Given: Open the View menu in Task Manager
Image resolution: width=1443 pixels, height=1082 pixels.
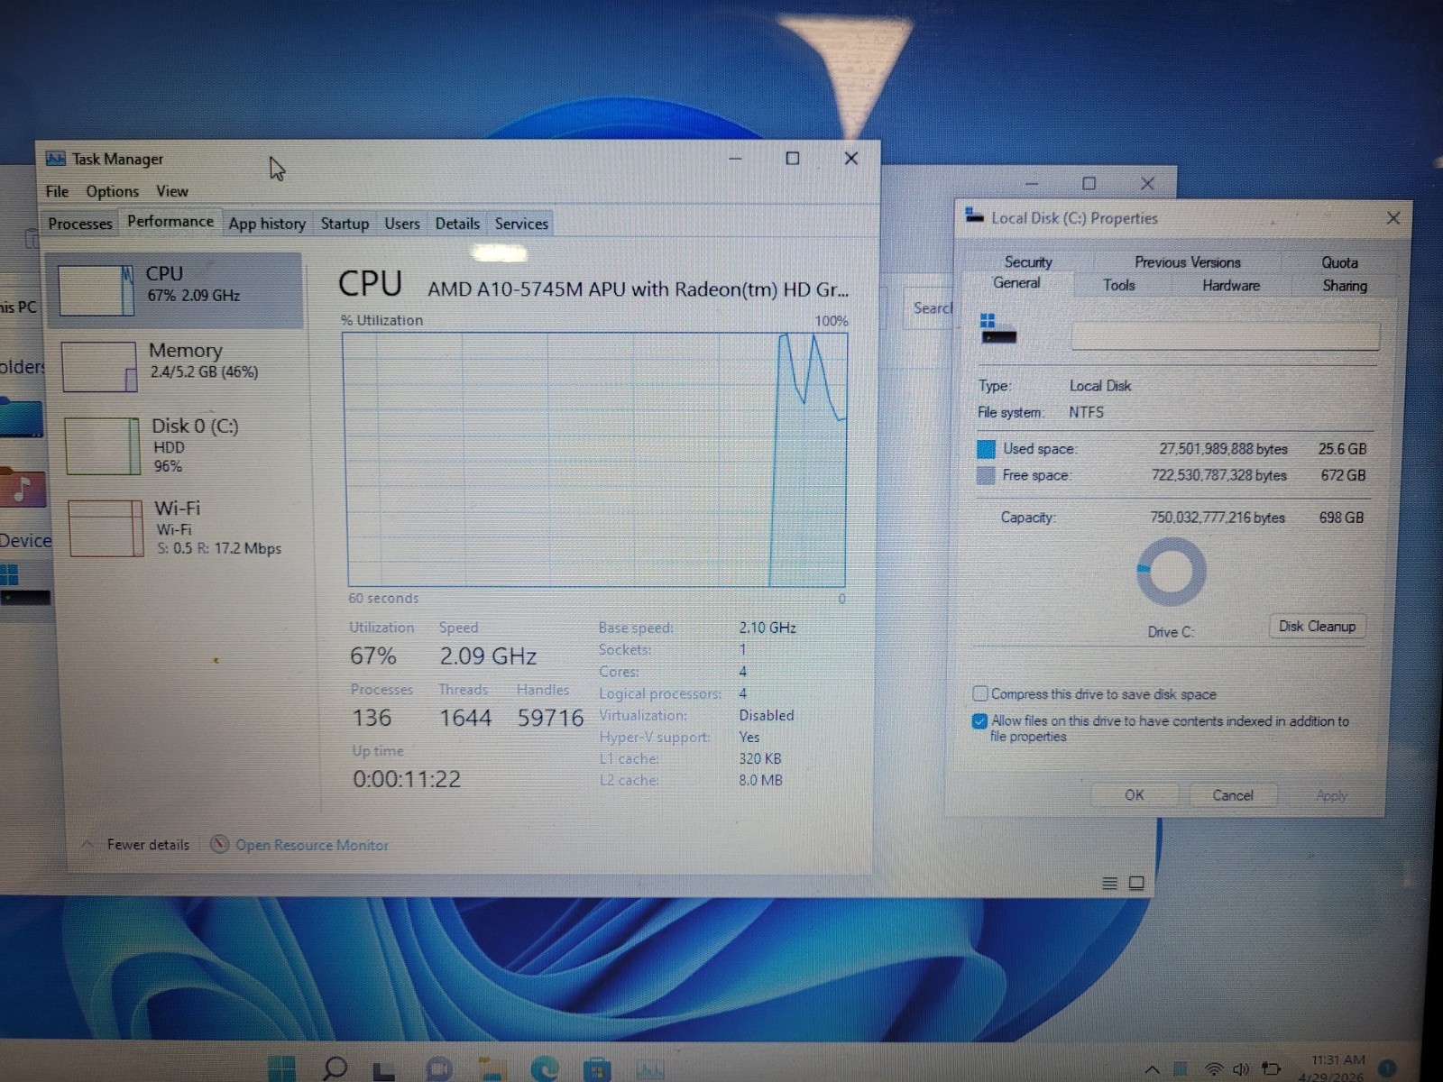Looking at the screenshot, I should [171, 191].
